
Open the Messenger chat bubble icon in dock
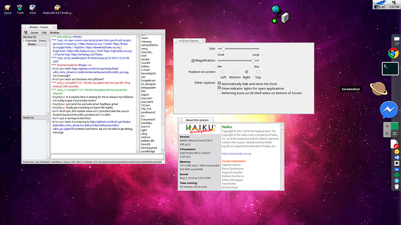pyautogui.click(x=389, y=110)
